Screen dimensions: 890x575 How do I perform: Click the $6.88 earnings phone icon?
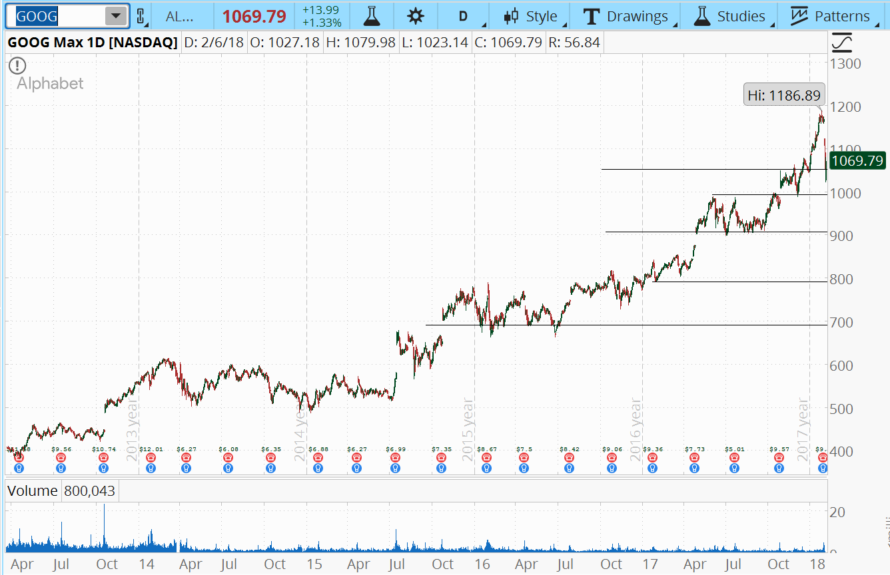coord(318,458)
